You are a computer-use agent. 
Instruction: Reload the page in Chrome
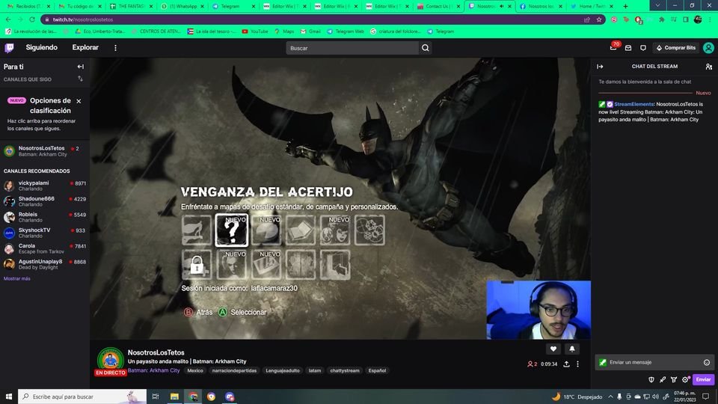32,19
